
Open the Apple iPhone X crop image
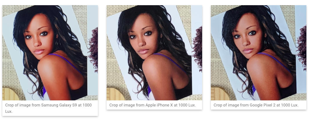[x=154, y=52]
